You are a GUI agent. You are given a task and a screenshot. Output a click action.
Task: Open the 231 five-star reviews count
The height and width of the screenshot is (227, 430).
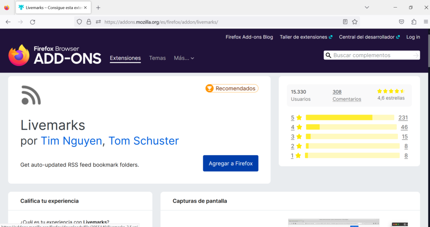click(x=403, y=118)
